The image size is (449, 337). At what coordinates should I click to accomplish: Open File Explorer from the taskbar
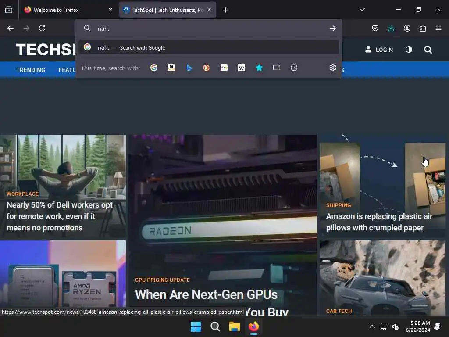[234, 326]
